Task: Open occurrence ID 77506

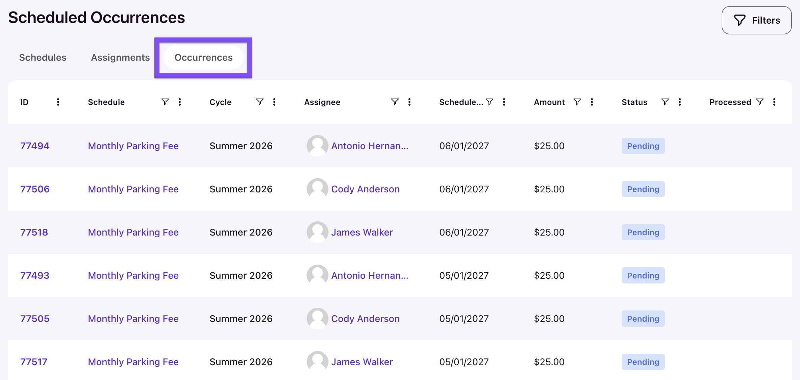Action: click(35, 189)
